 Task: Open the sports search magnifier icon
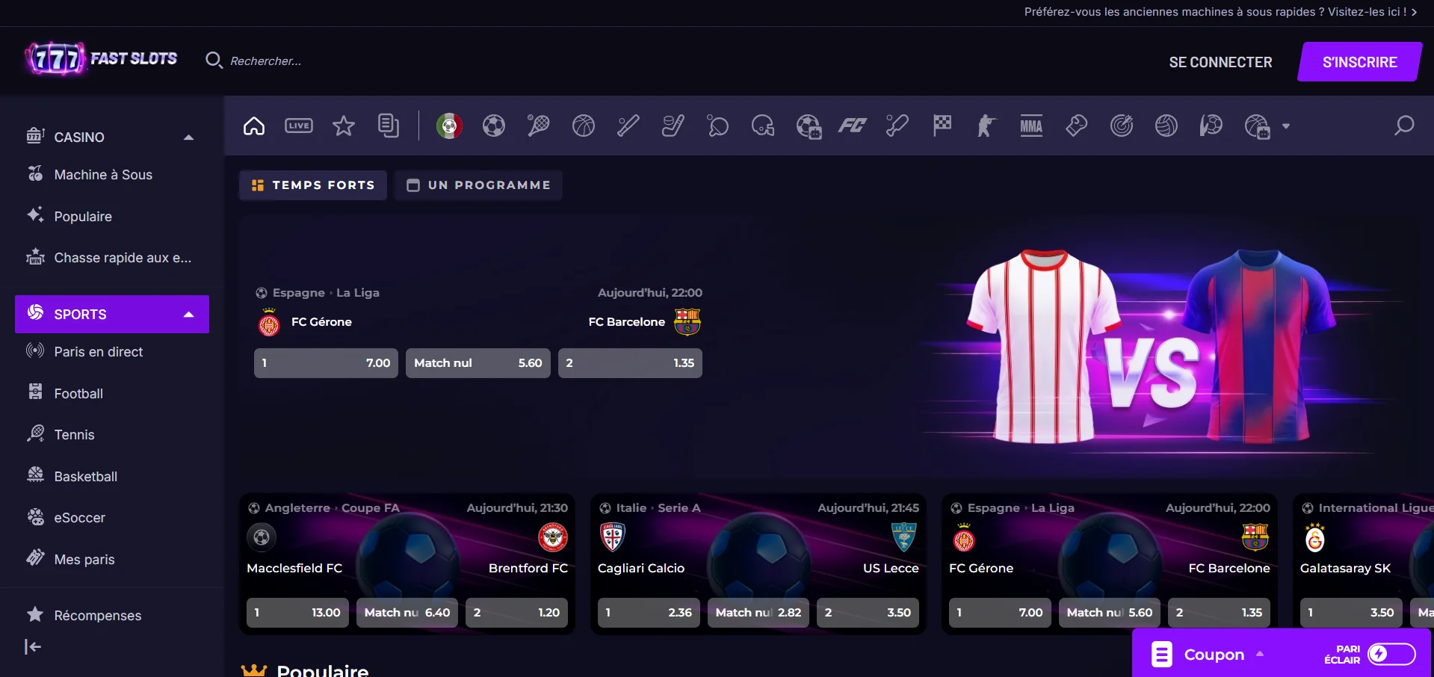click(1404, 126)
